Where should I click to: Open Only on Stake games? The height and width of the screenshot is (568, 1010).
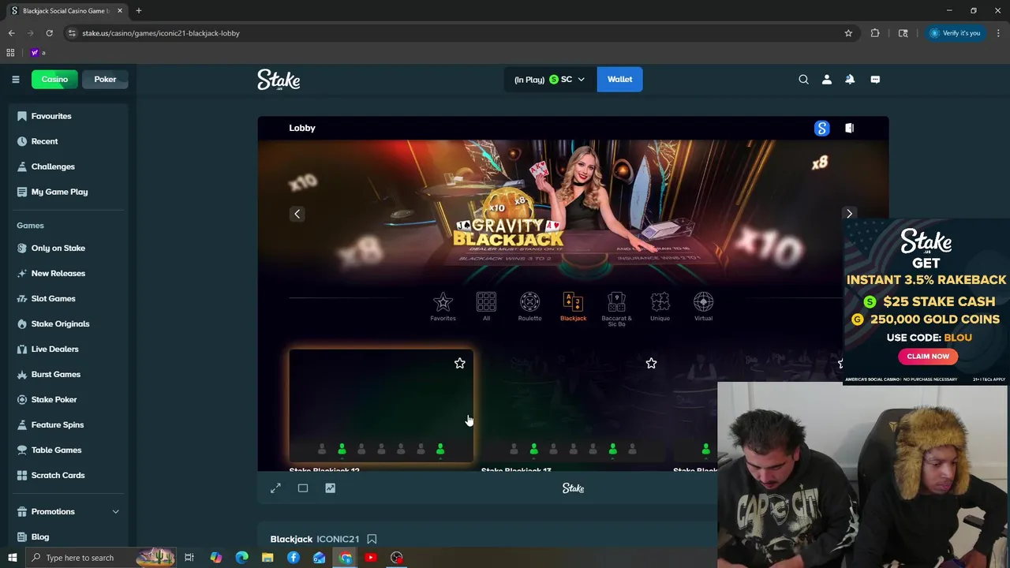(68, 248)
